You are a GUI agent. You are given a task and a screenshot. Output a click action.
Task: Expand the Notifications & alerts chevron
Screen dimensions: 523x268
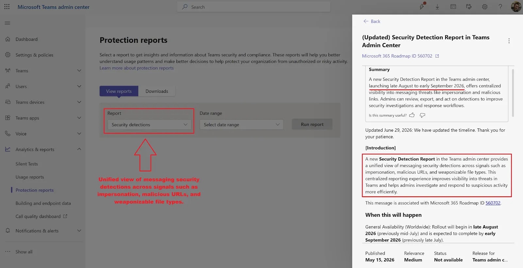tap(79, 230)
